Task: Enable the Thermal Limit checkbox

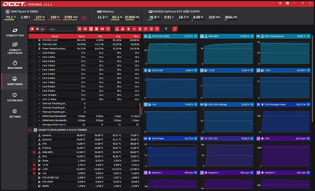Action: (34, 44)
